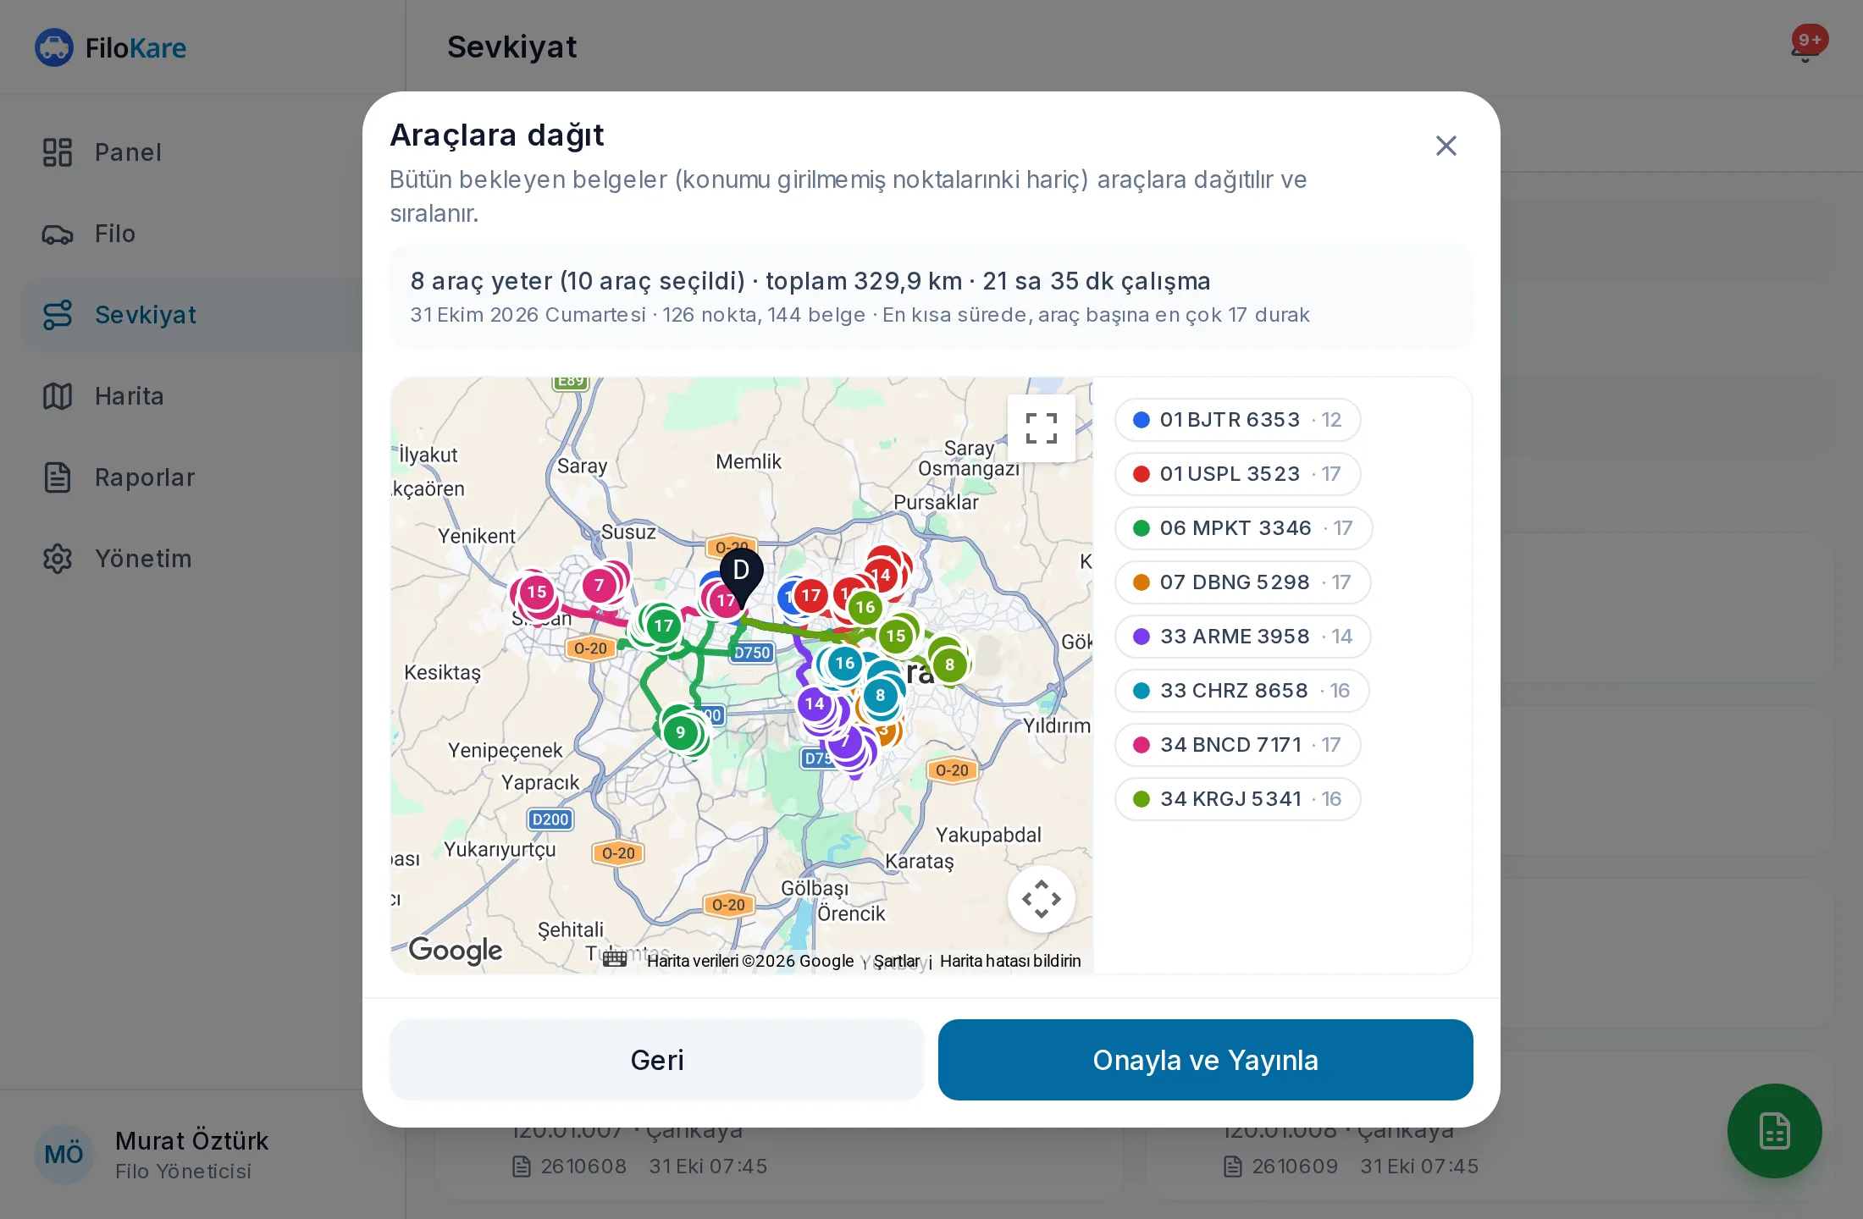This screenshot has width=1863, height=1219.
Task: Select vehicle chip 01 BJTR 6353
Action: tap(1237, 420)
